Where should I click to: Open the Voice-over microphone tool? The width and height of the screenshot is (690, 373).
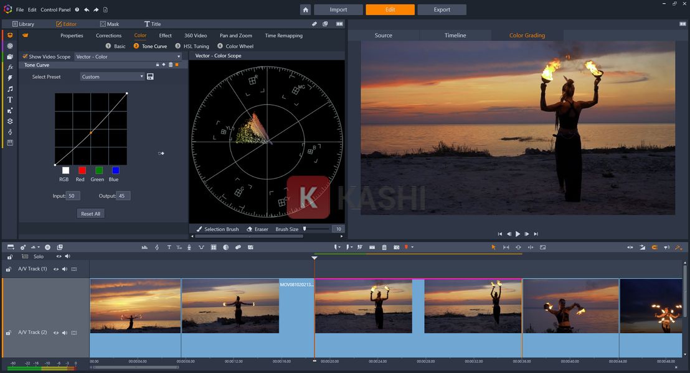189,247
